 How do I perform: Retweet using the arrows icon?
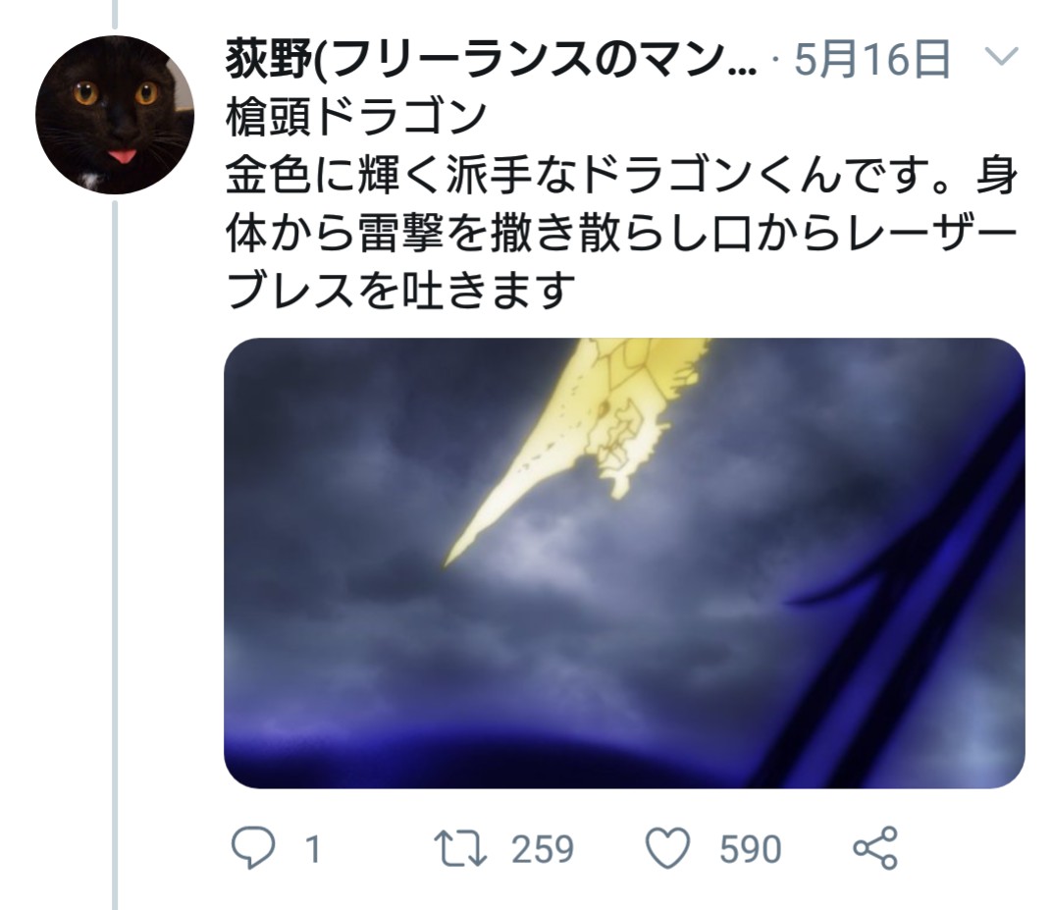click(x=459, y=848)
